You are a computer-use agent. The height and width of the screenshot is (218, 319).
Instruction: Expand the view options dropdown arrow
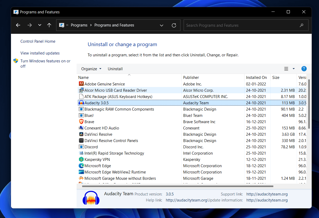294,69
